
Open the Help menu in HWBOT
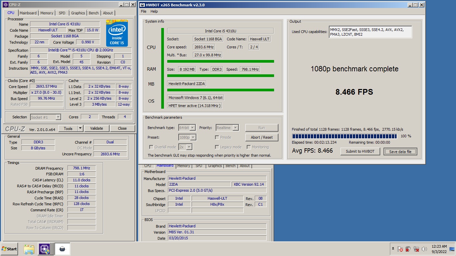154,11
